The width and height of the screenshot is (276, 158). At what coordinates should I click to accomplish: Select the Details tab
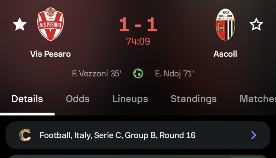[x=27, y=99]
